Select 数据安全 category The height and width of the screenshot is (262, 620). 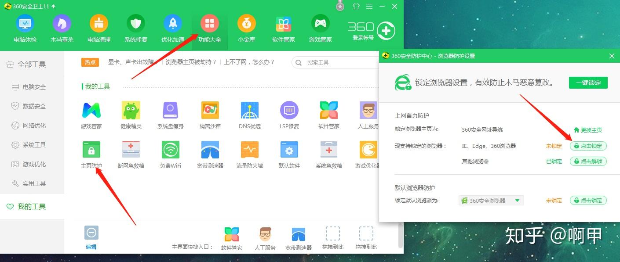[32, 106]
